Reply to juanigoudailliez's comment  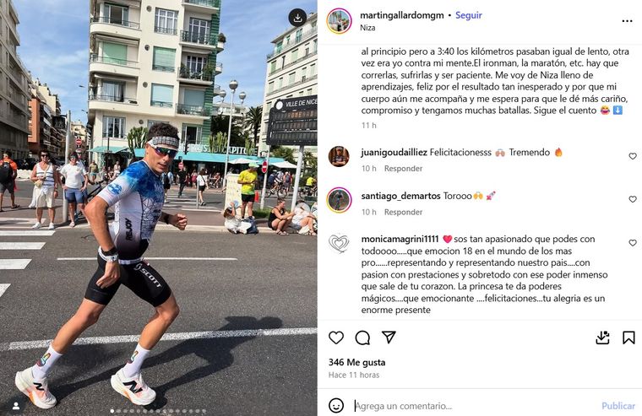click(x=403, y=169)
